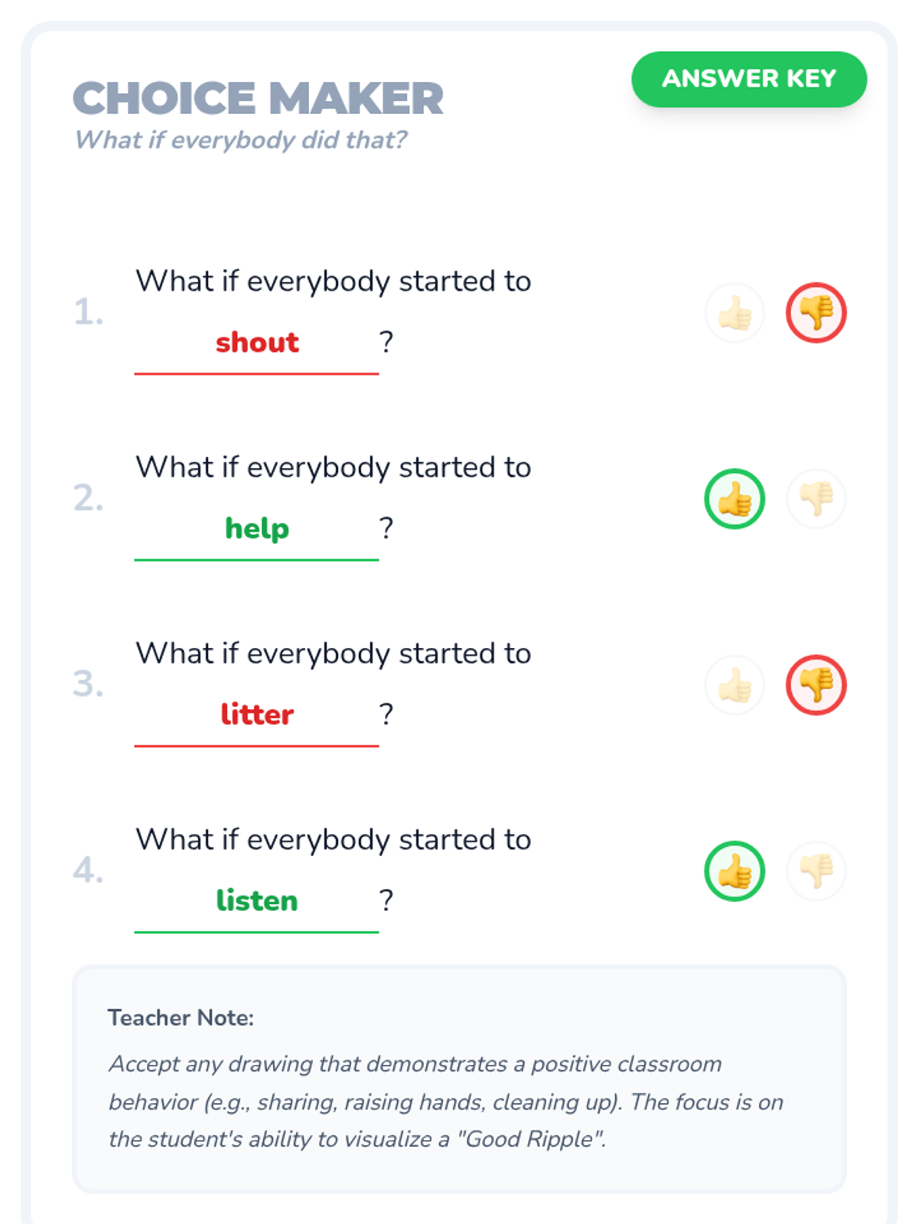918x1224 pixels.
Task: Select the blank filled with help
Action: [256, 530]
